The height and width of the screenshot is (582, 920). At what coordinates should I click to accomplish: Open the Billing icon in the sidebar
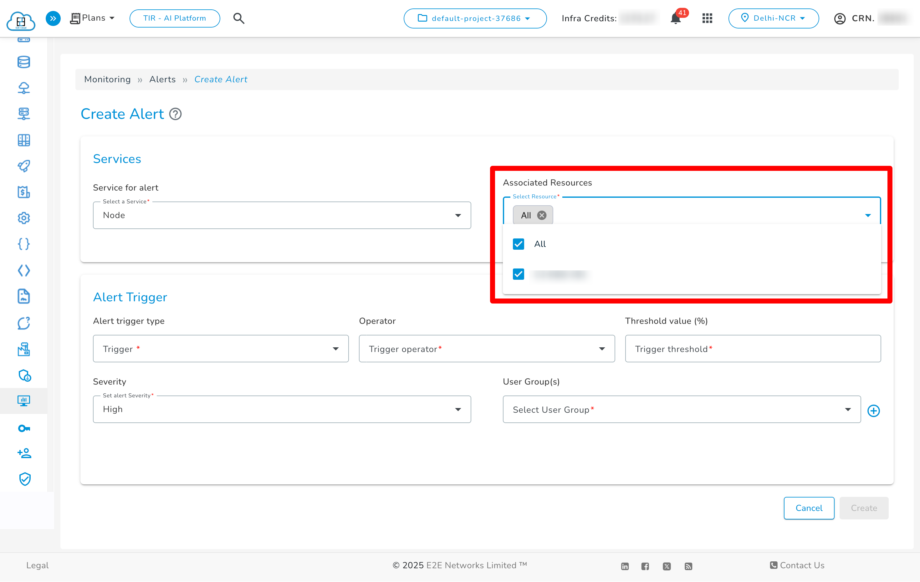point(24,192)
